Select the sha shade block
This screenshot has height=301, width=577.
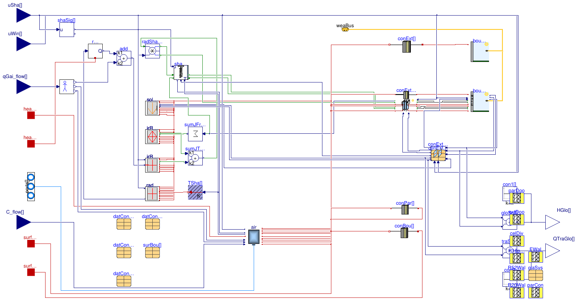(x=181, y=73)
